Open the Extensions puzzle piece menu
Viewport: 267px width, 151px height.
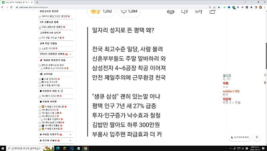251,7
